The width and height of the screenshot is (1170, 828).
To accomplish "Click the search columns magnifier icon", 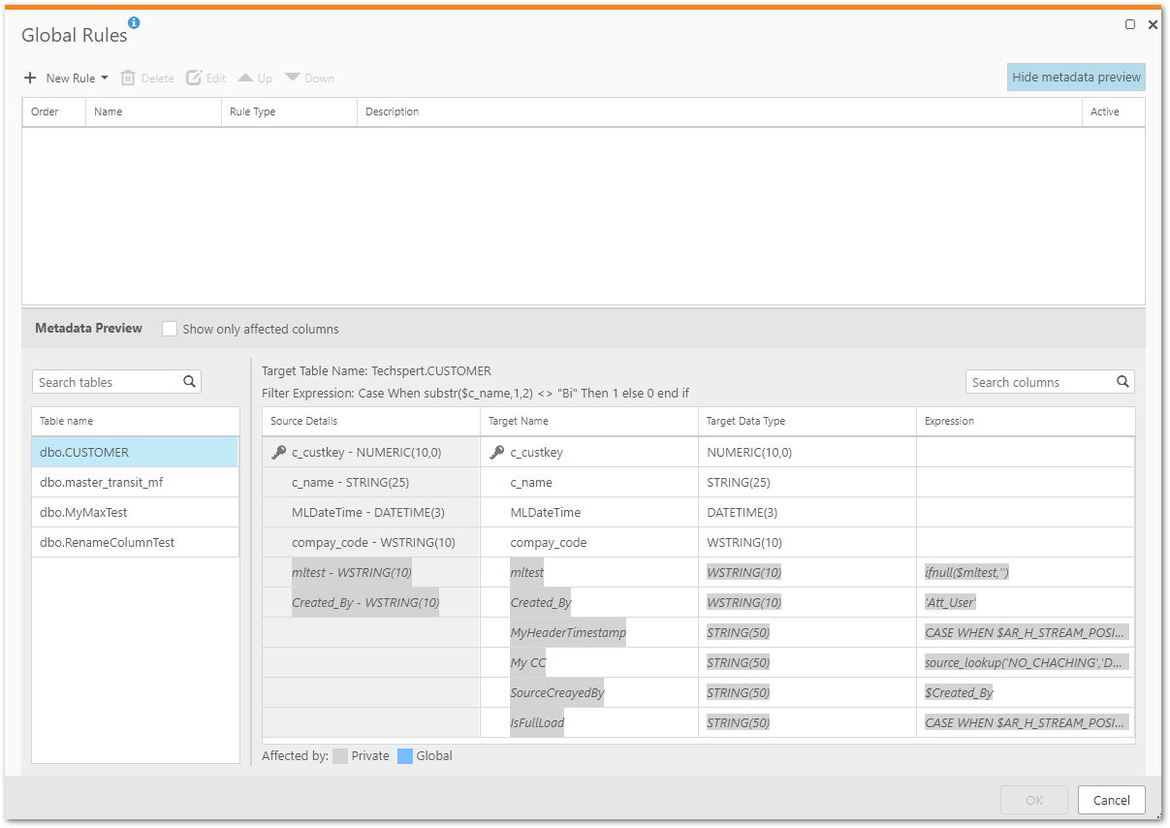I will pyautogui.click(x=1123, y=382).
